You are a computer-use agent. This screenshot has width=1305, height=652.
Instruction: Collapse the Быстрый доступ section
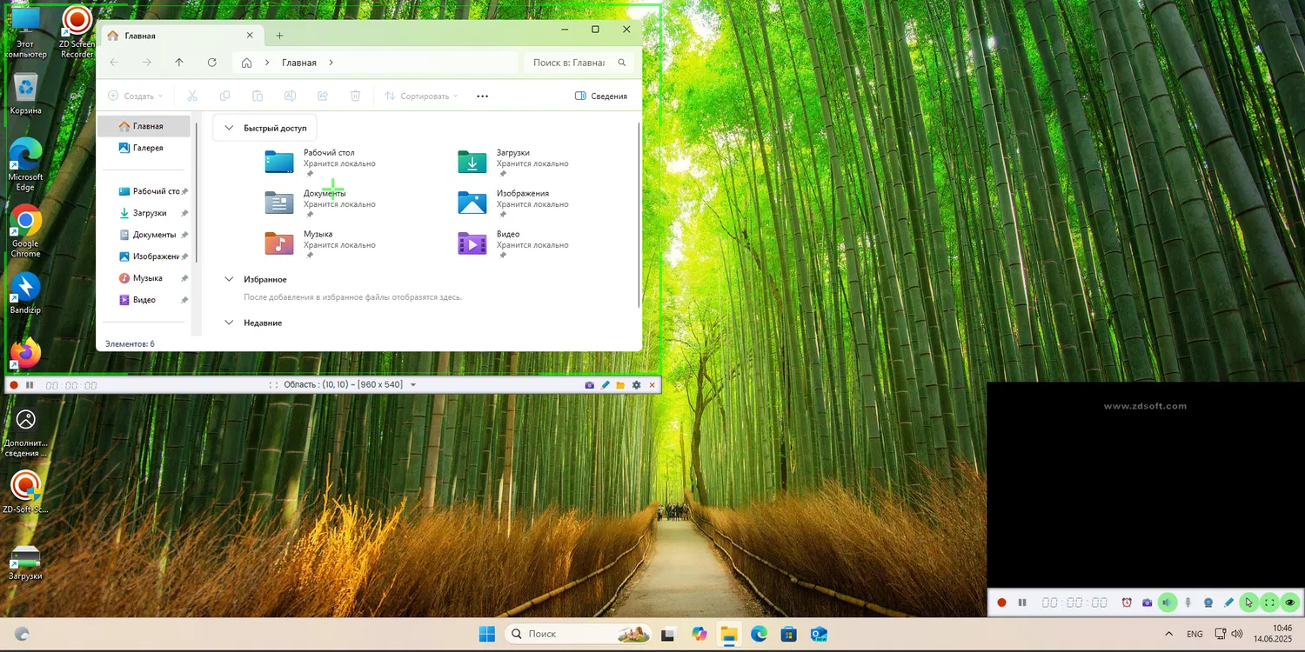tap(229, 128)
